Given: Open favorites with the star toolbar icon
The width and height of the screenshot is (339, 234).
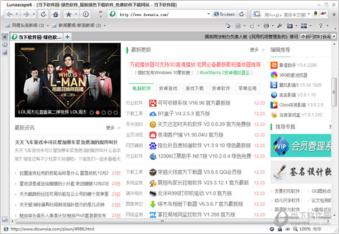Looking at the screenshot, I should click(x=68, y=14).
